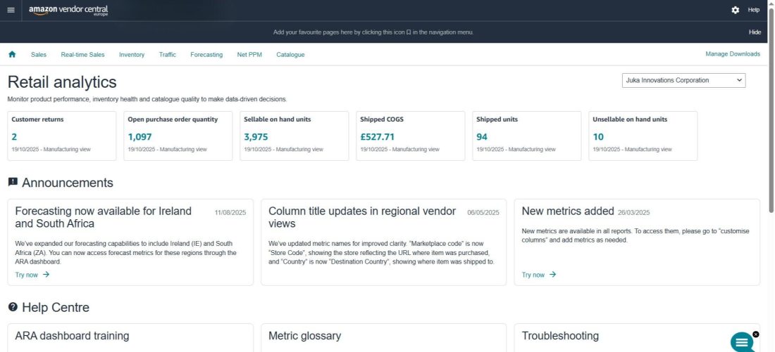Screen dimensions: 775x352
Task: Open the Forecasting tab
Action: 206,55
